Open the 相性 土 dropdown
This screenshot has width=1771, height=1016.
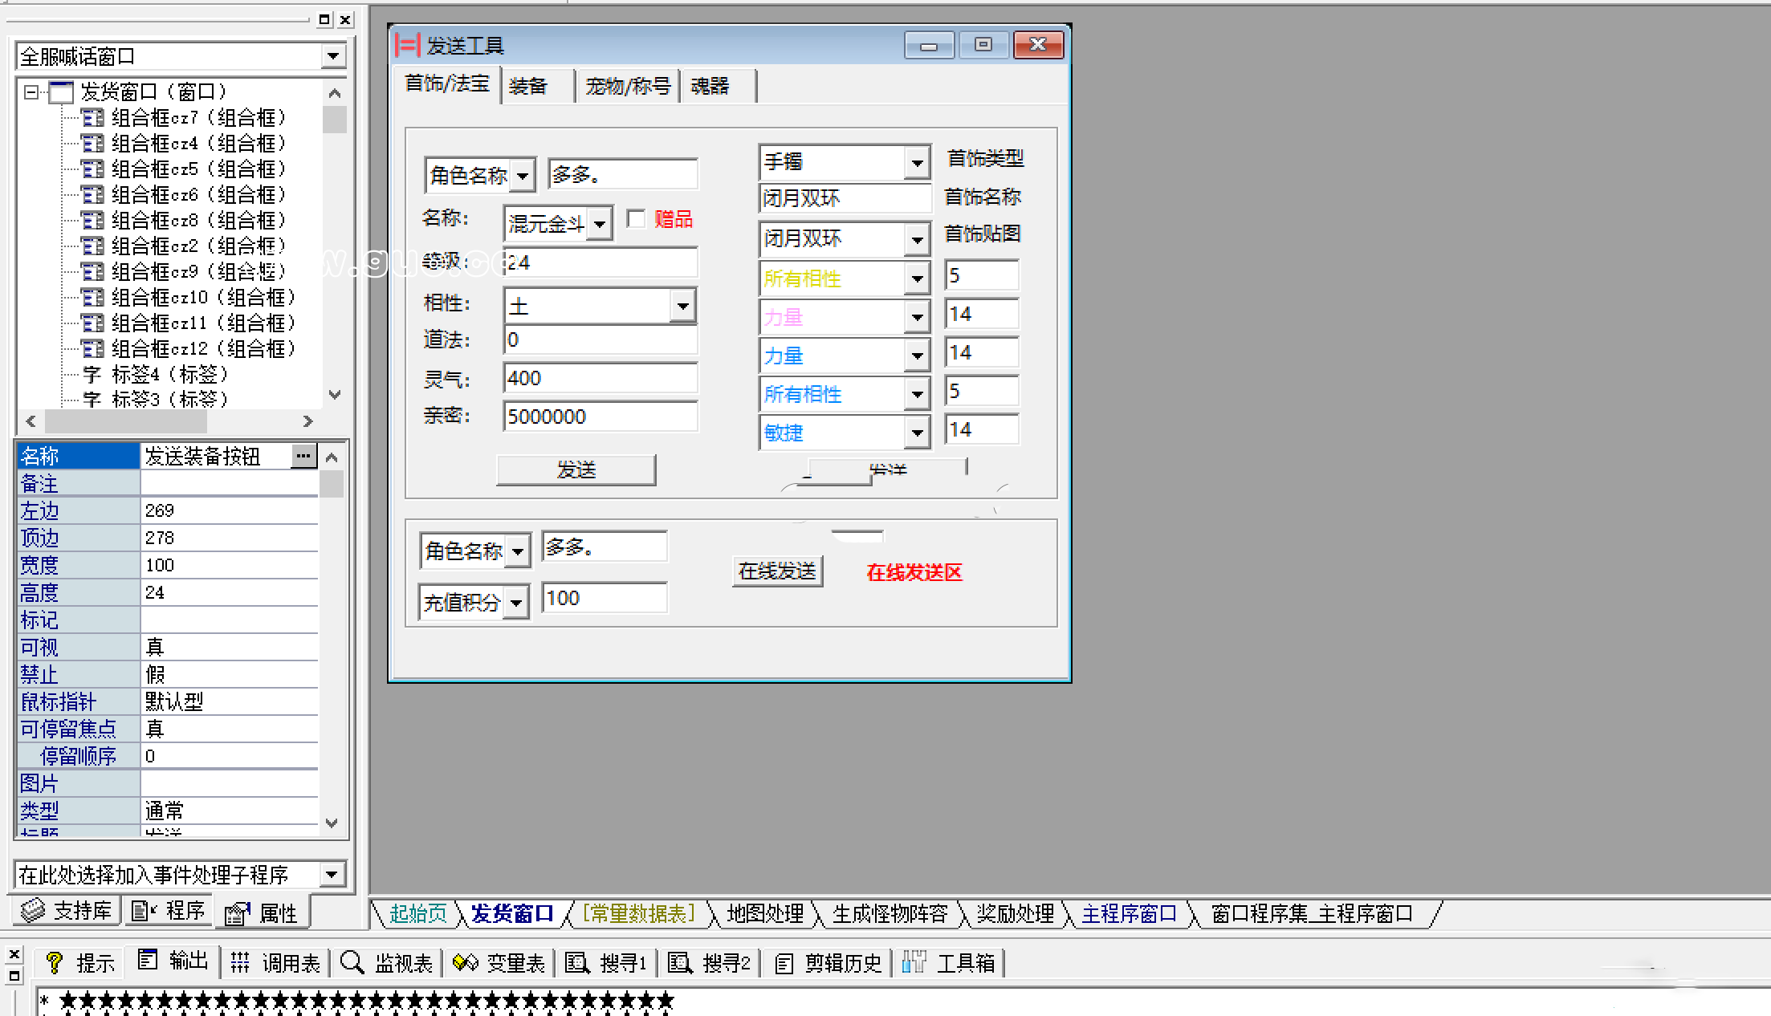[x=682, y=306]
